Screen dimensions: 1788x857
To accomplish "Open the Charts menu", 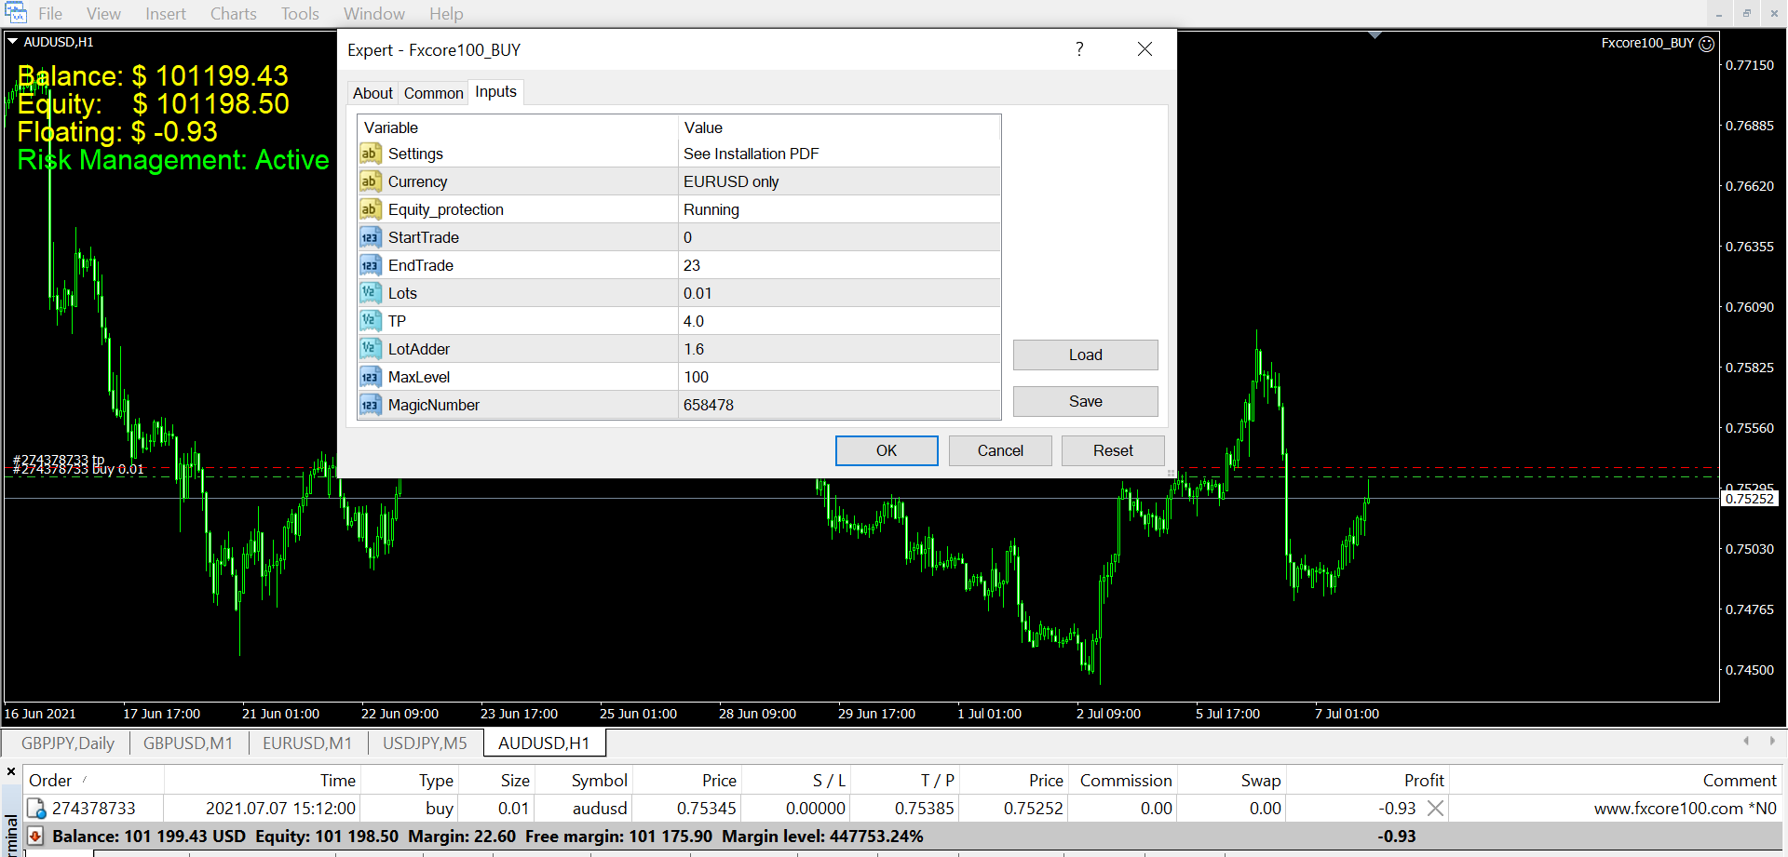I will [x=233, y=14].
